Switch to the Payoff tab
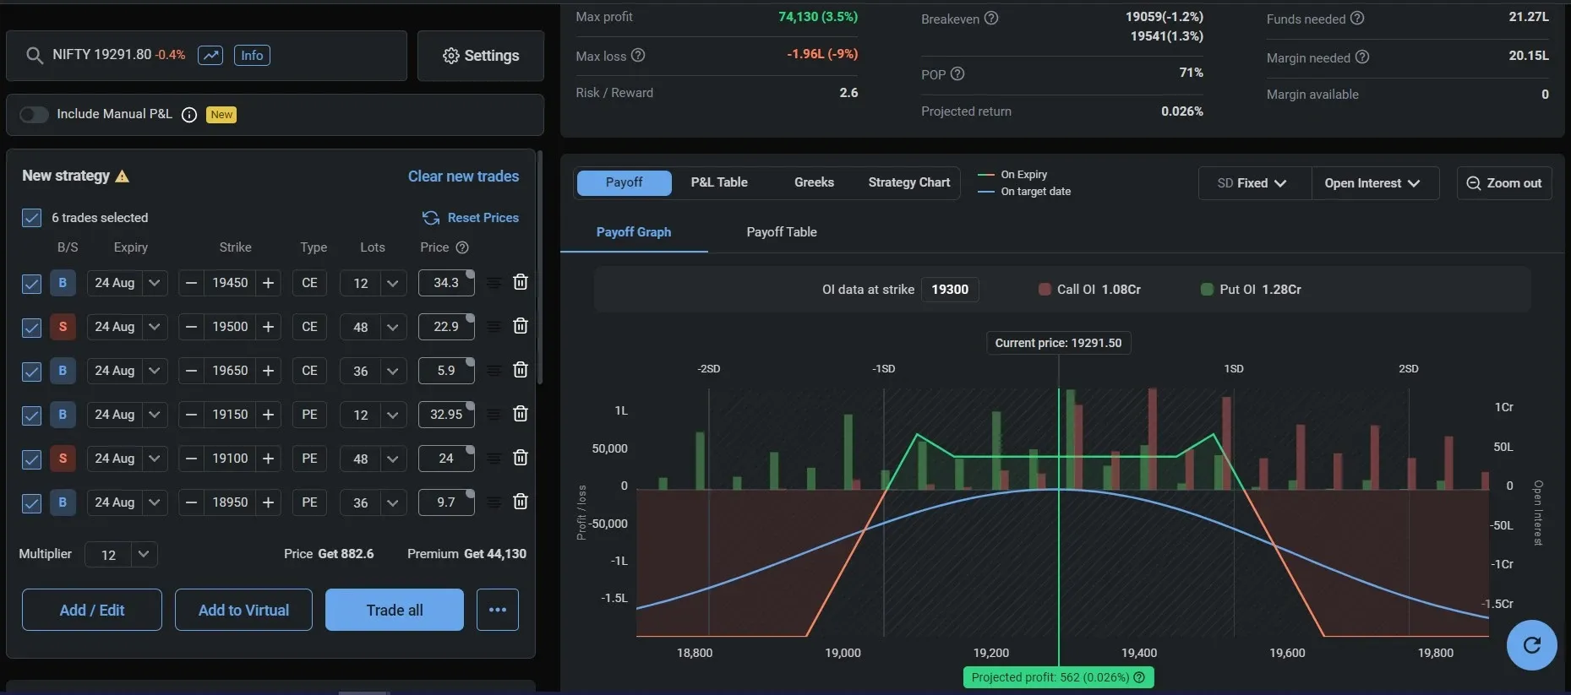This screenshot has width=1571, height=695. tap(624, 182)
